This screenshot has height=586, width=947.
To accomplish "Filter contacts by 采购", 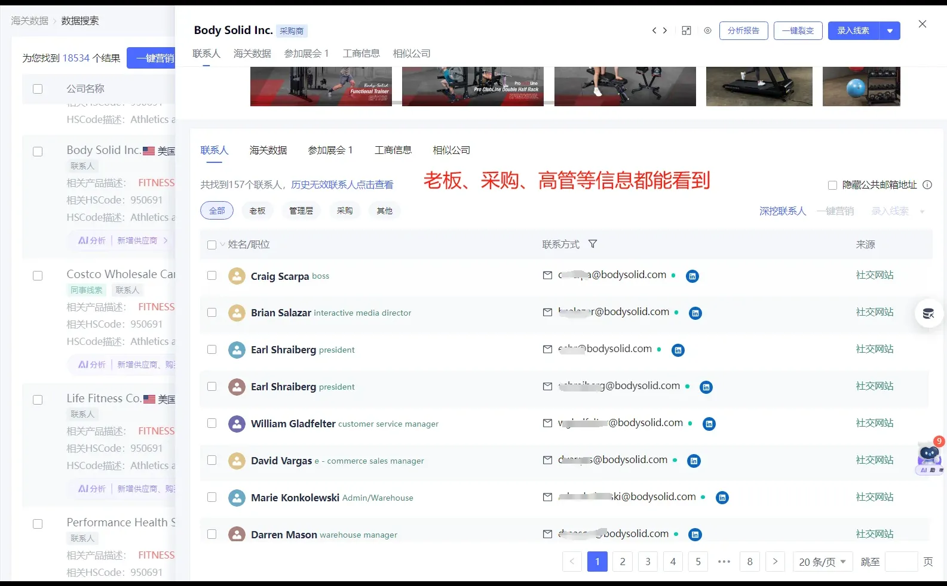I will [345, 211].
